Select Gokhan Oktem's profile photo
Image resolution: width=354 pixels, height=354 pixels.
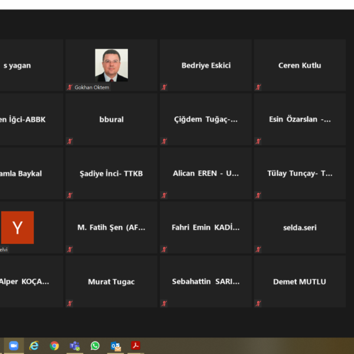(112, 65)
